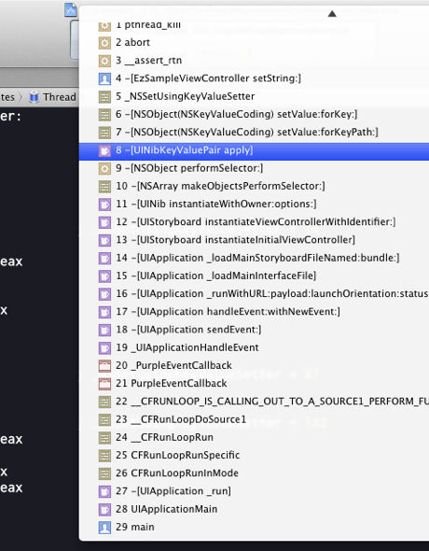Click the gear icon beside __assert_rtn
429x551 pixels.
(104, 61)
